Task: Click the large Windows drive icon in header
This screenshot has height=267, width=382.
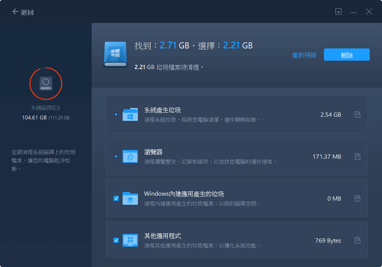Action: coord(115,55)
